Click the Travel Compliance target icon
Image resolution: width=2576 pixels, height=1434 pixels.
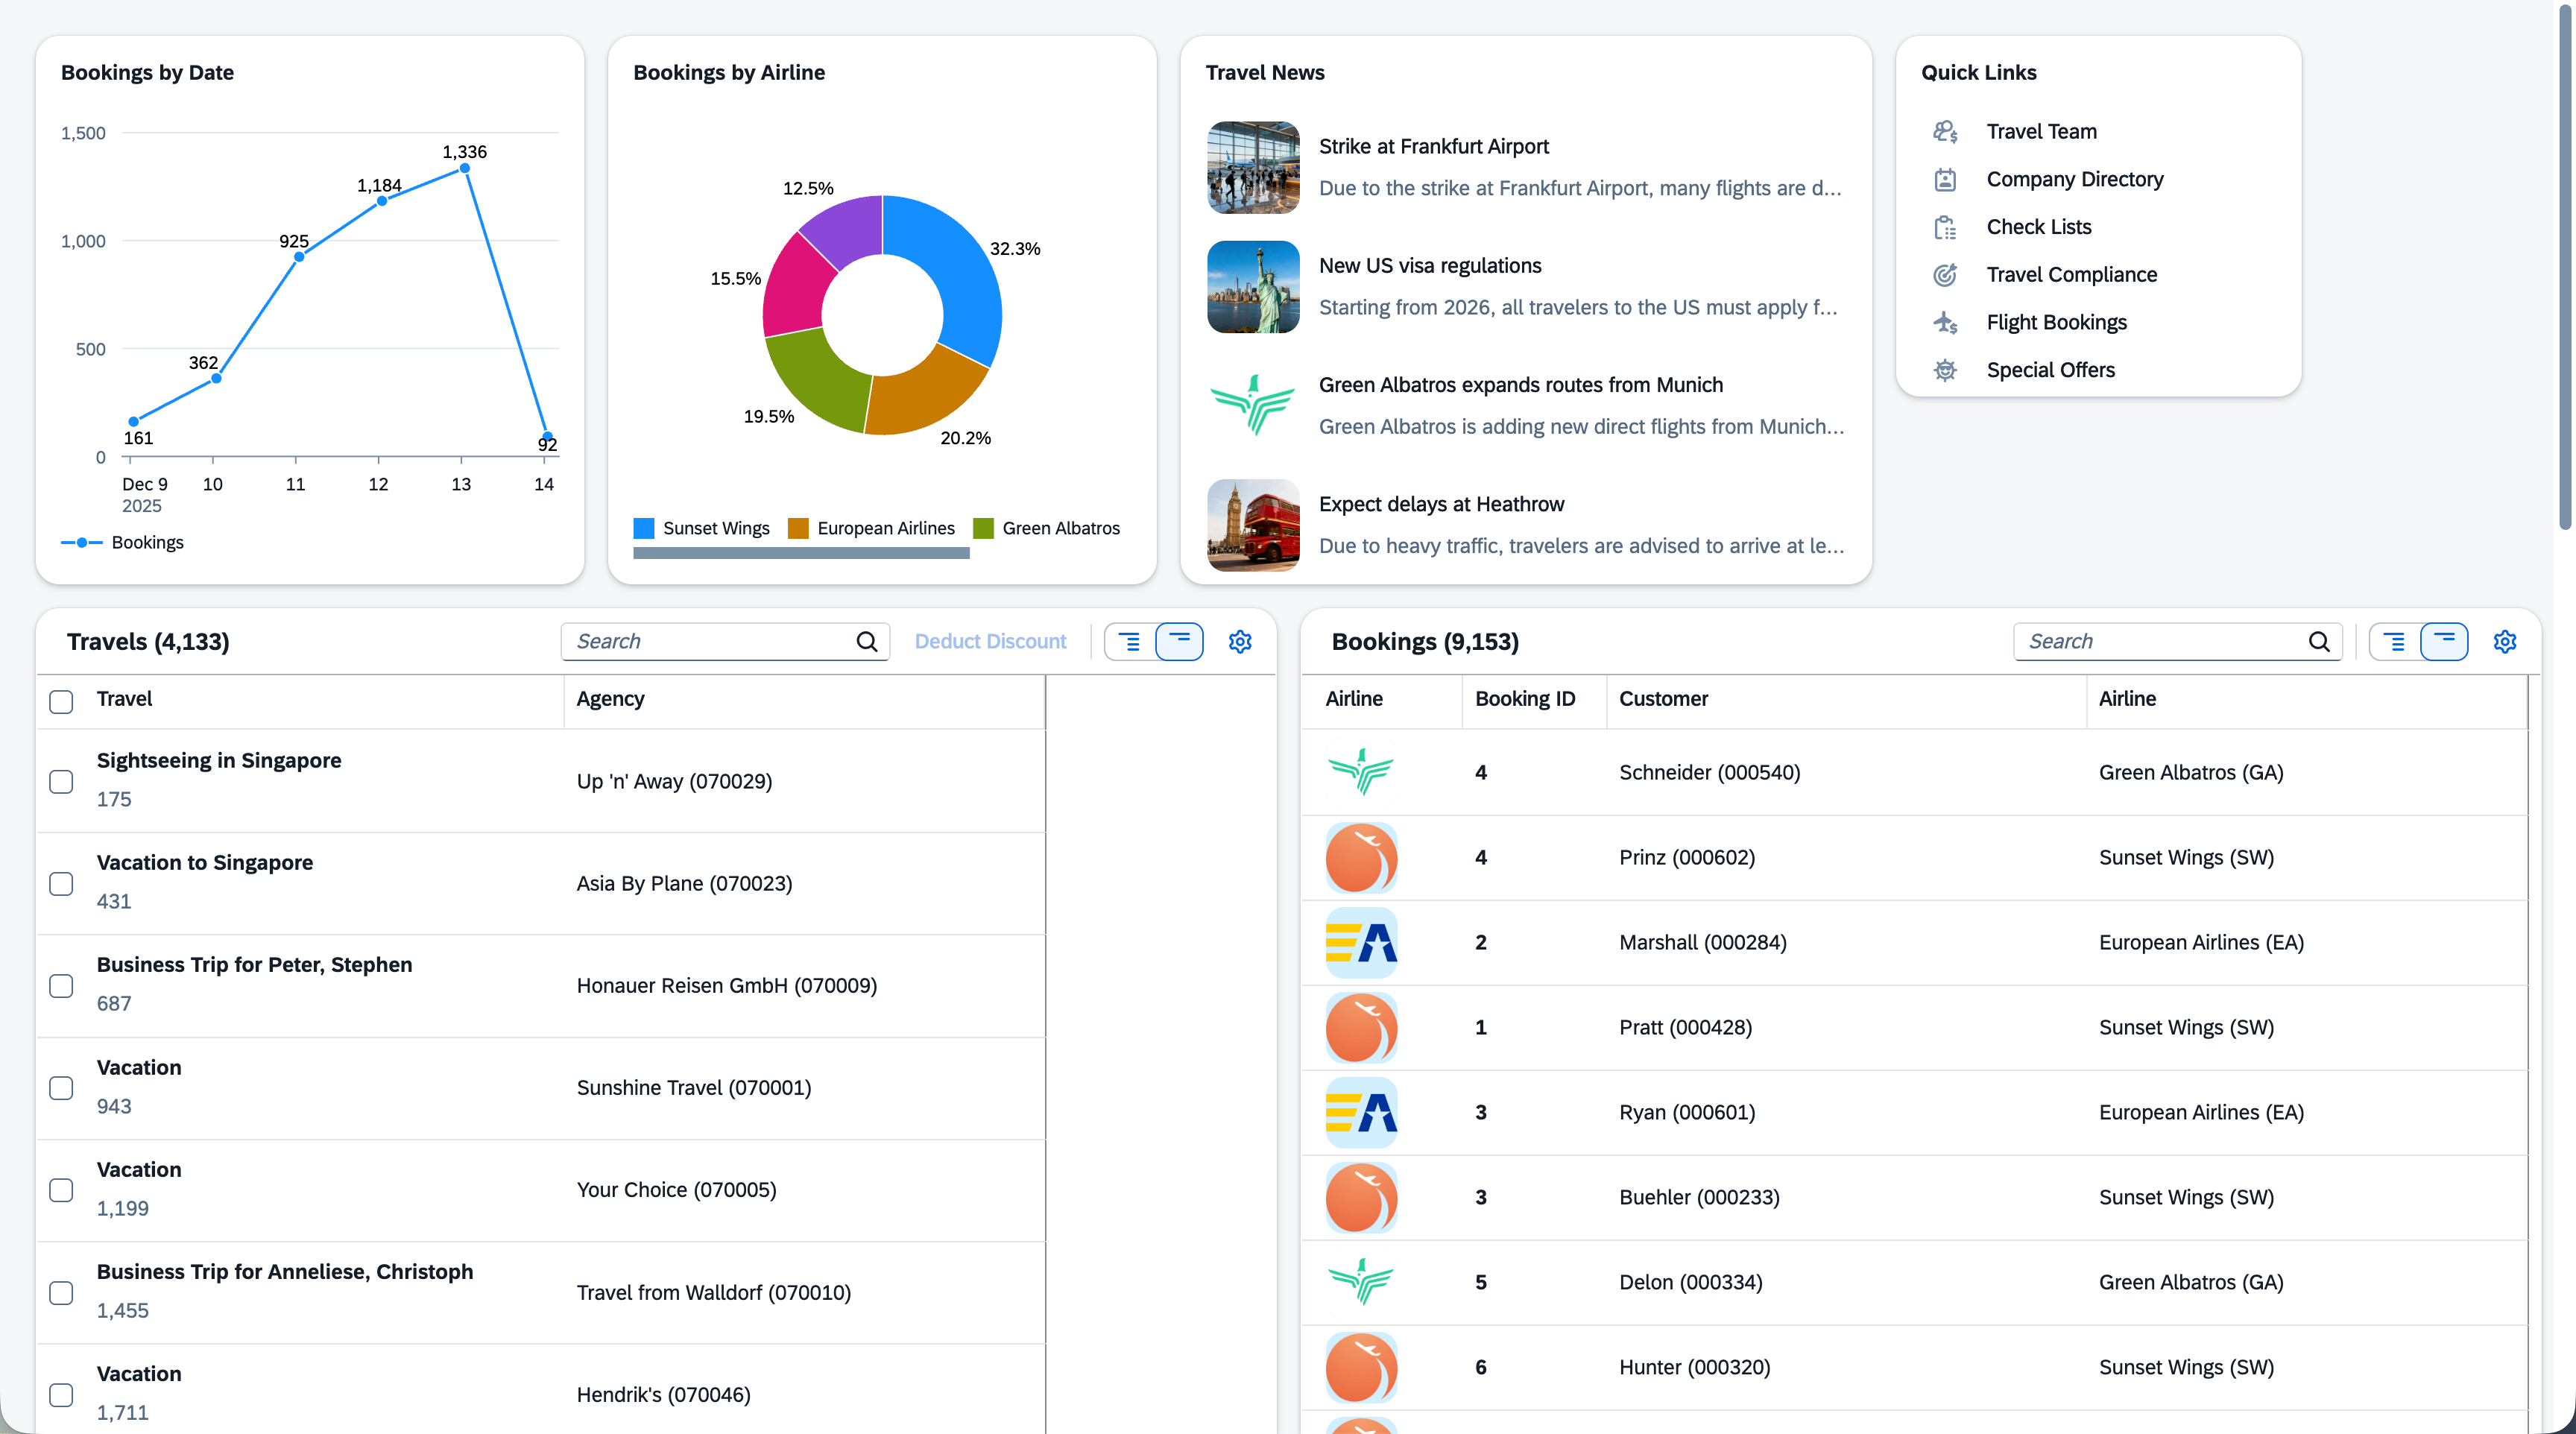tap(1945, 275)
